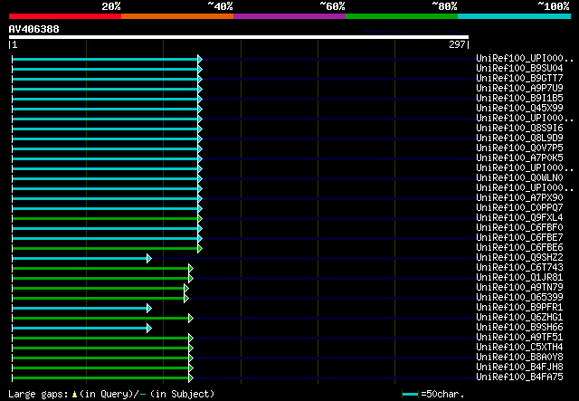Click the cyan alignment bar for B9PFR1
Viewport: 579px width, 401px height.
coord(80,309)
